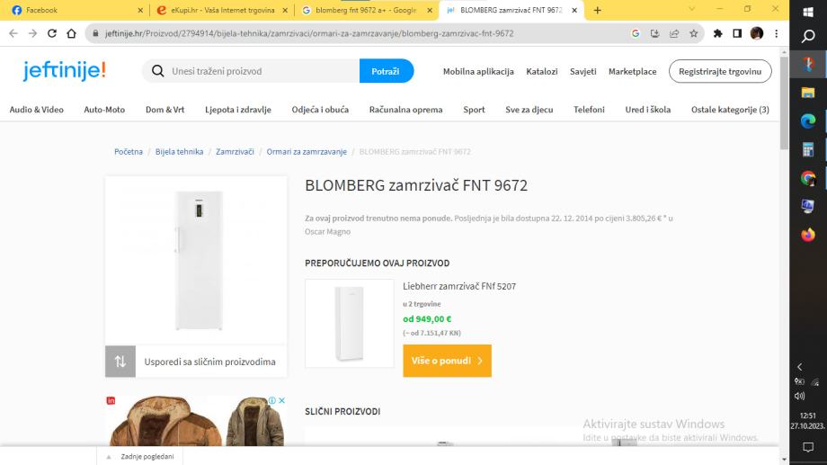The image size is (827, 465).
Task: Open the Ostale kategorije (3) dropdown
Action: pyautogui.click(x=730, y=110)
